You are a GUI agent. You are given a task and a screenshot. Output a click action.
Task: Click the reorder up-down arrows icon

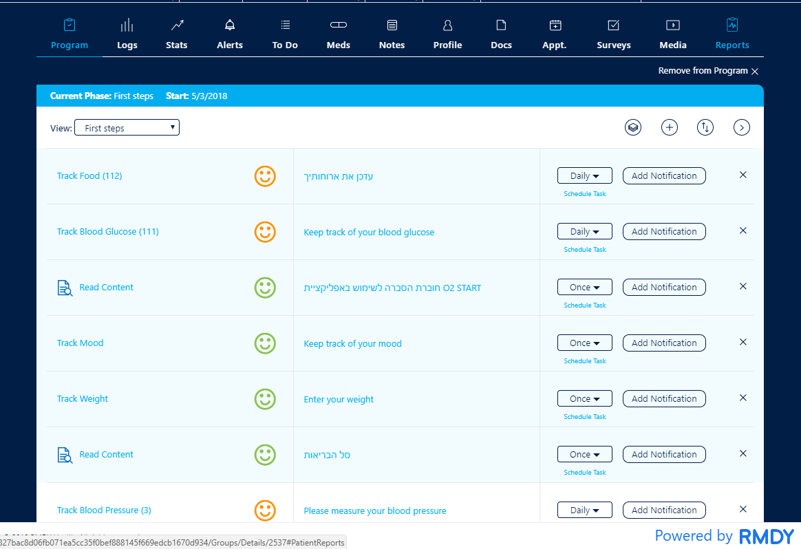coord(705,127)
